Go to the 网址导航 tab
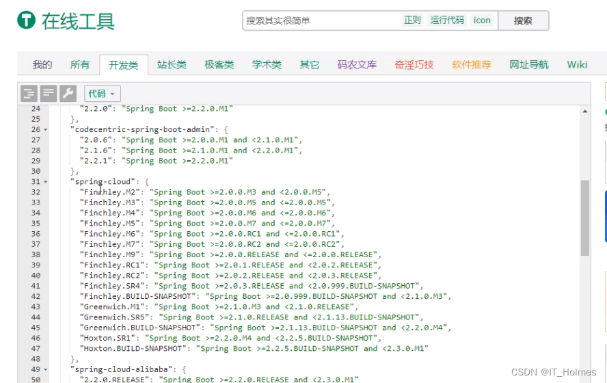 tap(529, 65)
